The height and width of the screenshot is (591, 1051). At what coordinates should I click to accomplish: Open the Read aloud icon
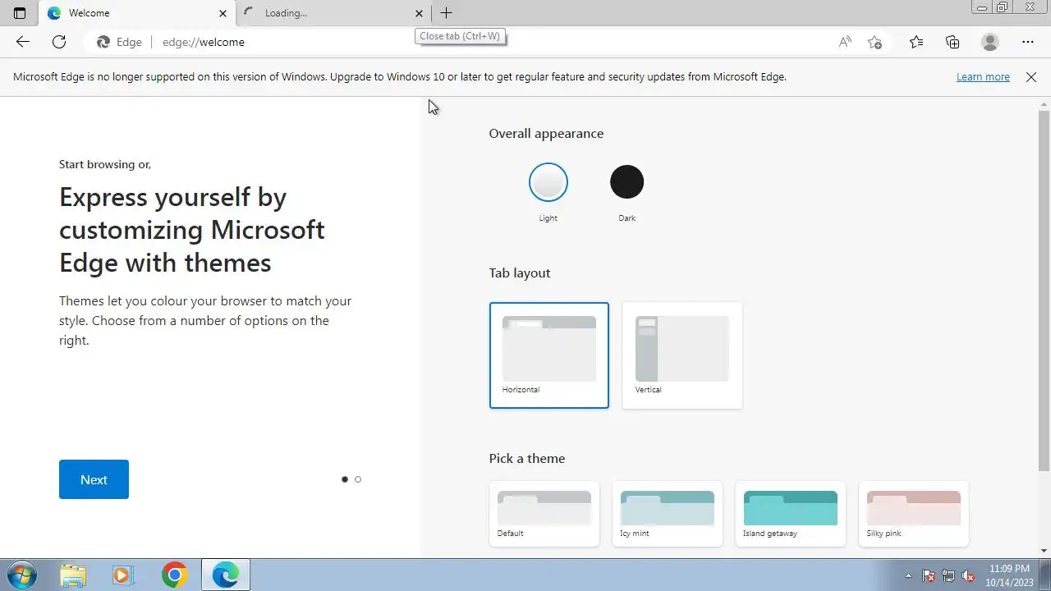click(845, 42)
